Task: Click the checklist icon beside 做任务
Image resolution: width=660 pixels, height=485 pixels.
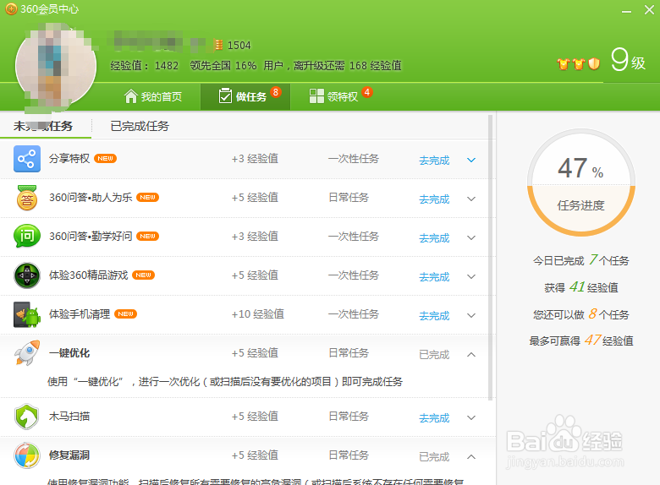Action: click(x=225, y=95)
